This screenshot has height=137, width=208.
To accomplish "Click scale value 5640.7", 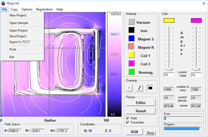I will pos(115,34).
